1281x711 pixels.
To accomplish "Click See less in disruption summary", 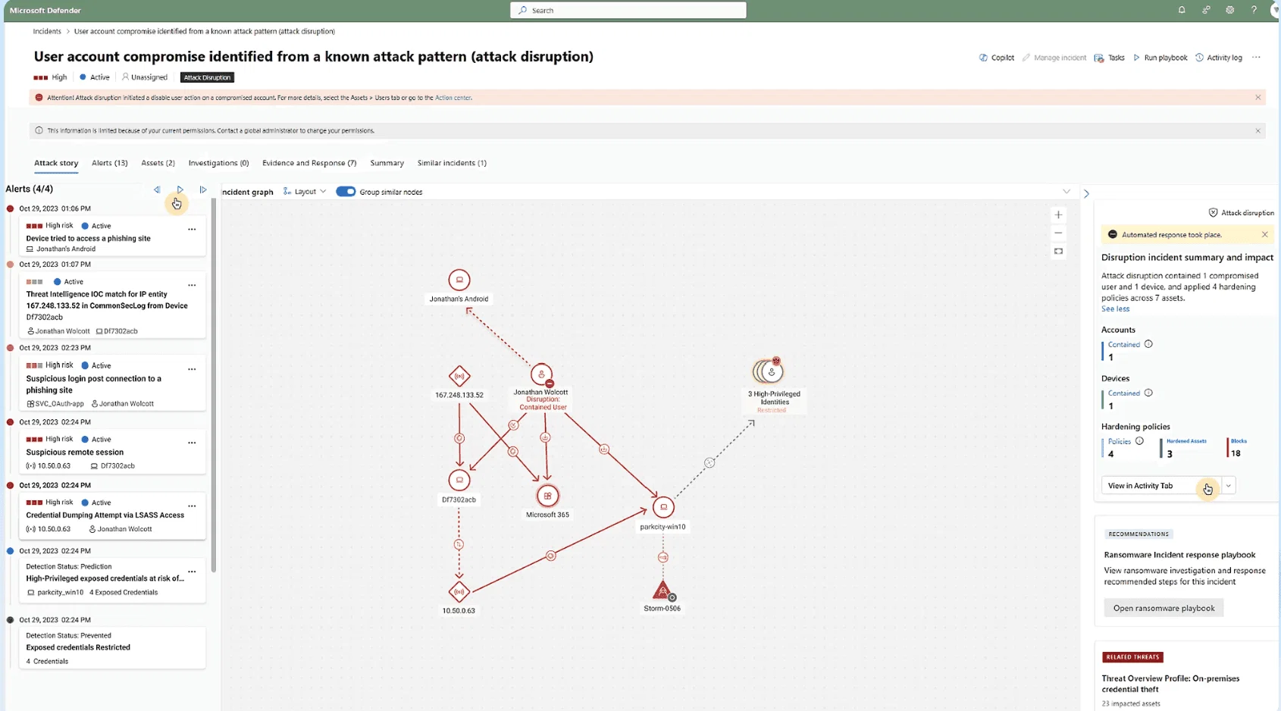I will (1115, 309).
